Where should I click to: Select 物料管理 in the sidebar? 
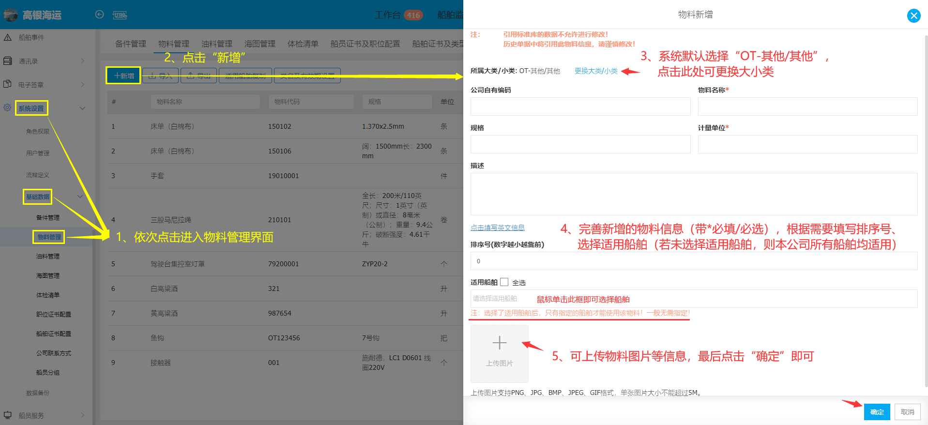(x=49, y=237)
